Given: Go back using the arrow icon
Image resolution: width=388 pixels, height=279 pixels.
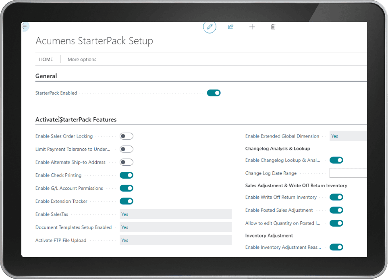Looking at the screenshot, I should click(25, 26).
